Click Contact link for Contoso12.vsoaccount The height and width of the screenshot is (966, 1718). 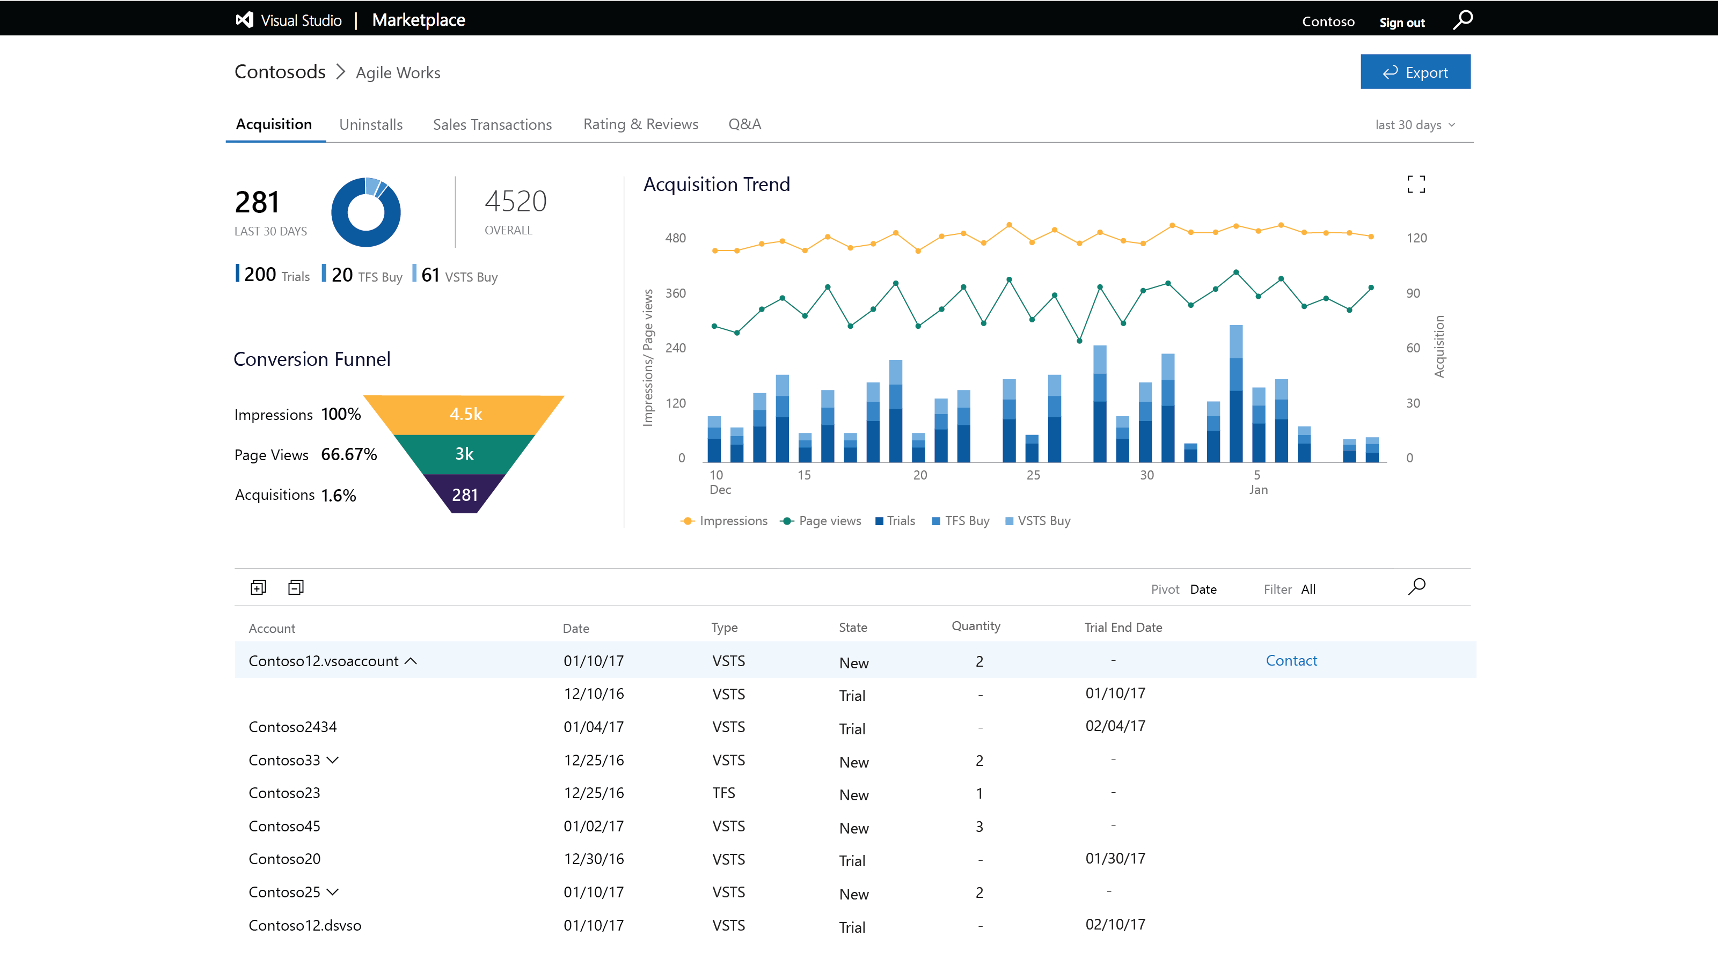click(x=1291, y=661)
